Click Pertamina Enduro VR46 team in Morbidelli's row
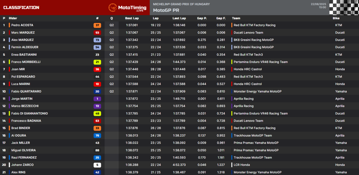Image resolution: width=359 pixels, height=175 pixels. point(261,62)
